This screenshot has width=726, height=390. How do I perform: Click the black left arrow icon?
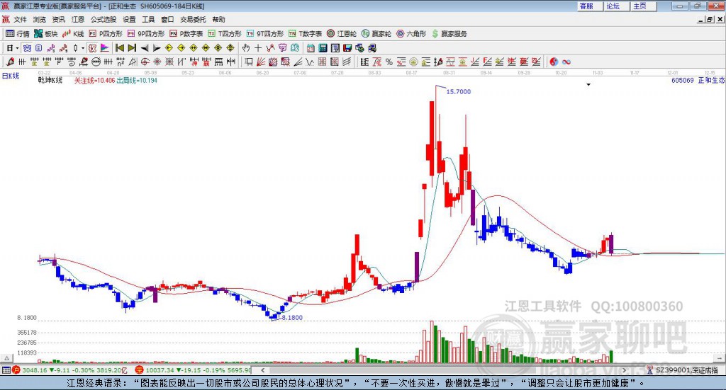click(x=145, y=48)
